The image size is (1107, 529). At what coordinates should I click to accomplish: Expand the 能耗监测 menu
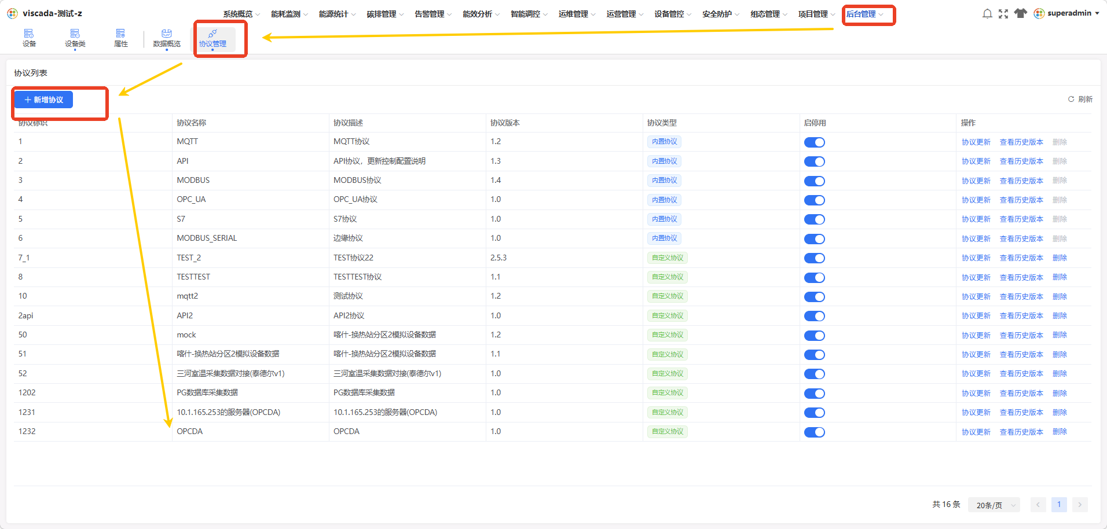point(289,14)
